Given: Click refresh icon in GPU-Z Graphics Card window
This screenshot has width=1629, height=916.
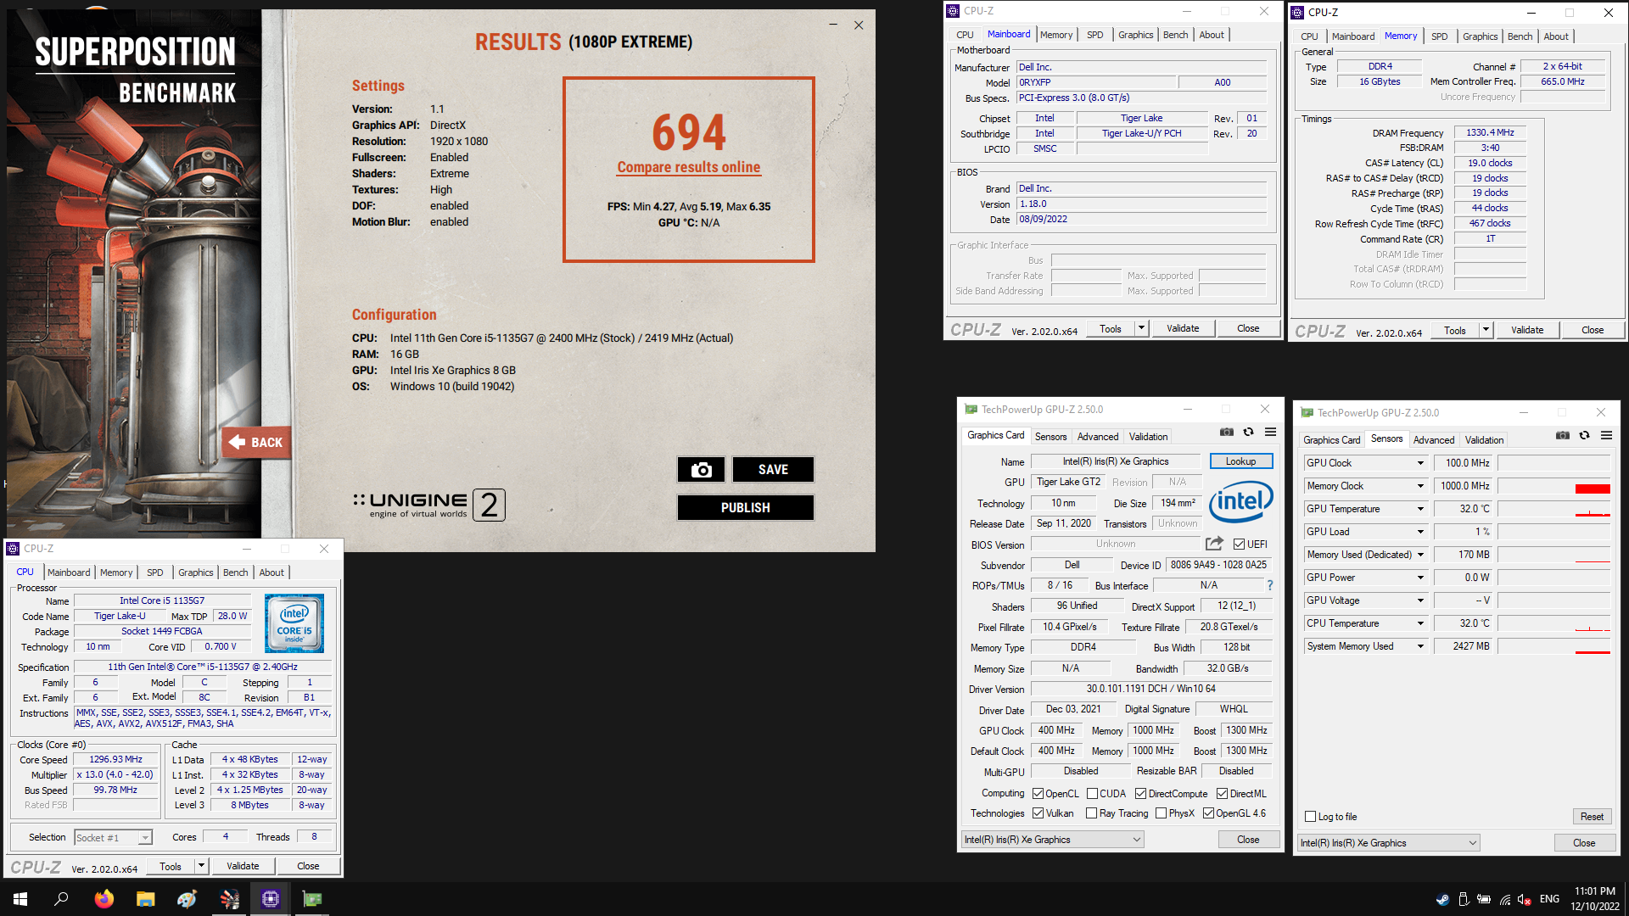Looking at the screenshot, I should 1248,432.
